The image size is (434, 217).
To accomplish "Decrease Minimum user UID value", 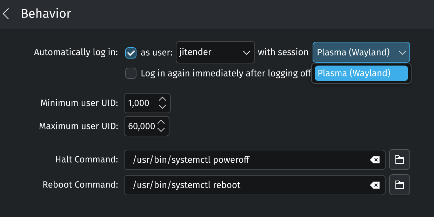I will point(162,107).
